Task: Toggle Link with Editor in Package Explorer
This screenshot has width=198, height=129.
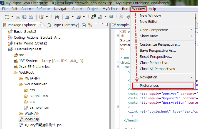Action: coord(90,25)
